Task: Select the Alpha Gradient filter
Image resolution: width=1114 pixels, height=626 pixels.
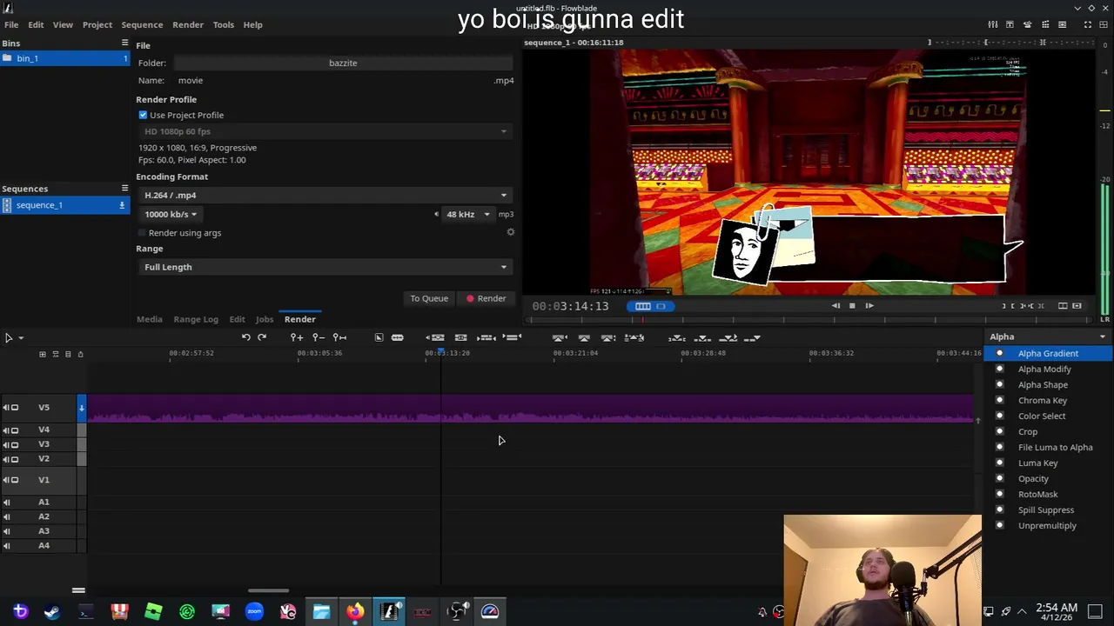Action: [1048, 353]
